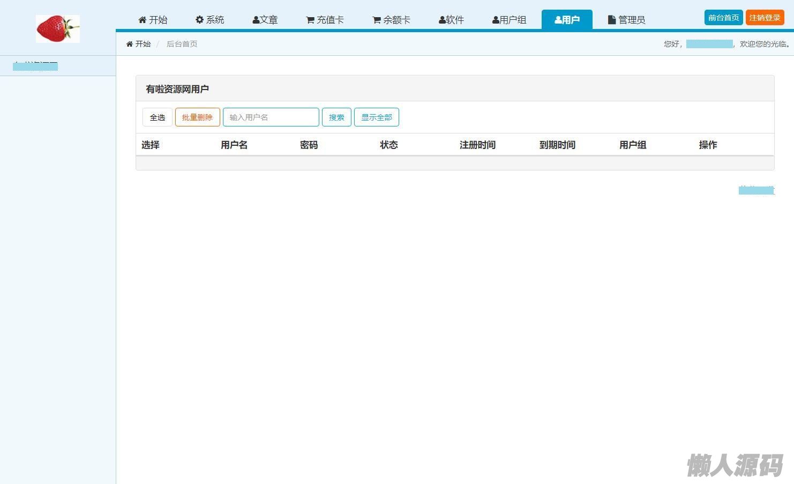Screen dimensions: 794x484
Task: Click the 搜索 search button
Action: (x=336, y=117)
